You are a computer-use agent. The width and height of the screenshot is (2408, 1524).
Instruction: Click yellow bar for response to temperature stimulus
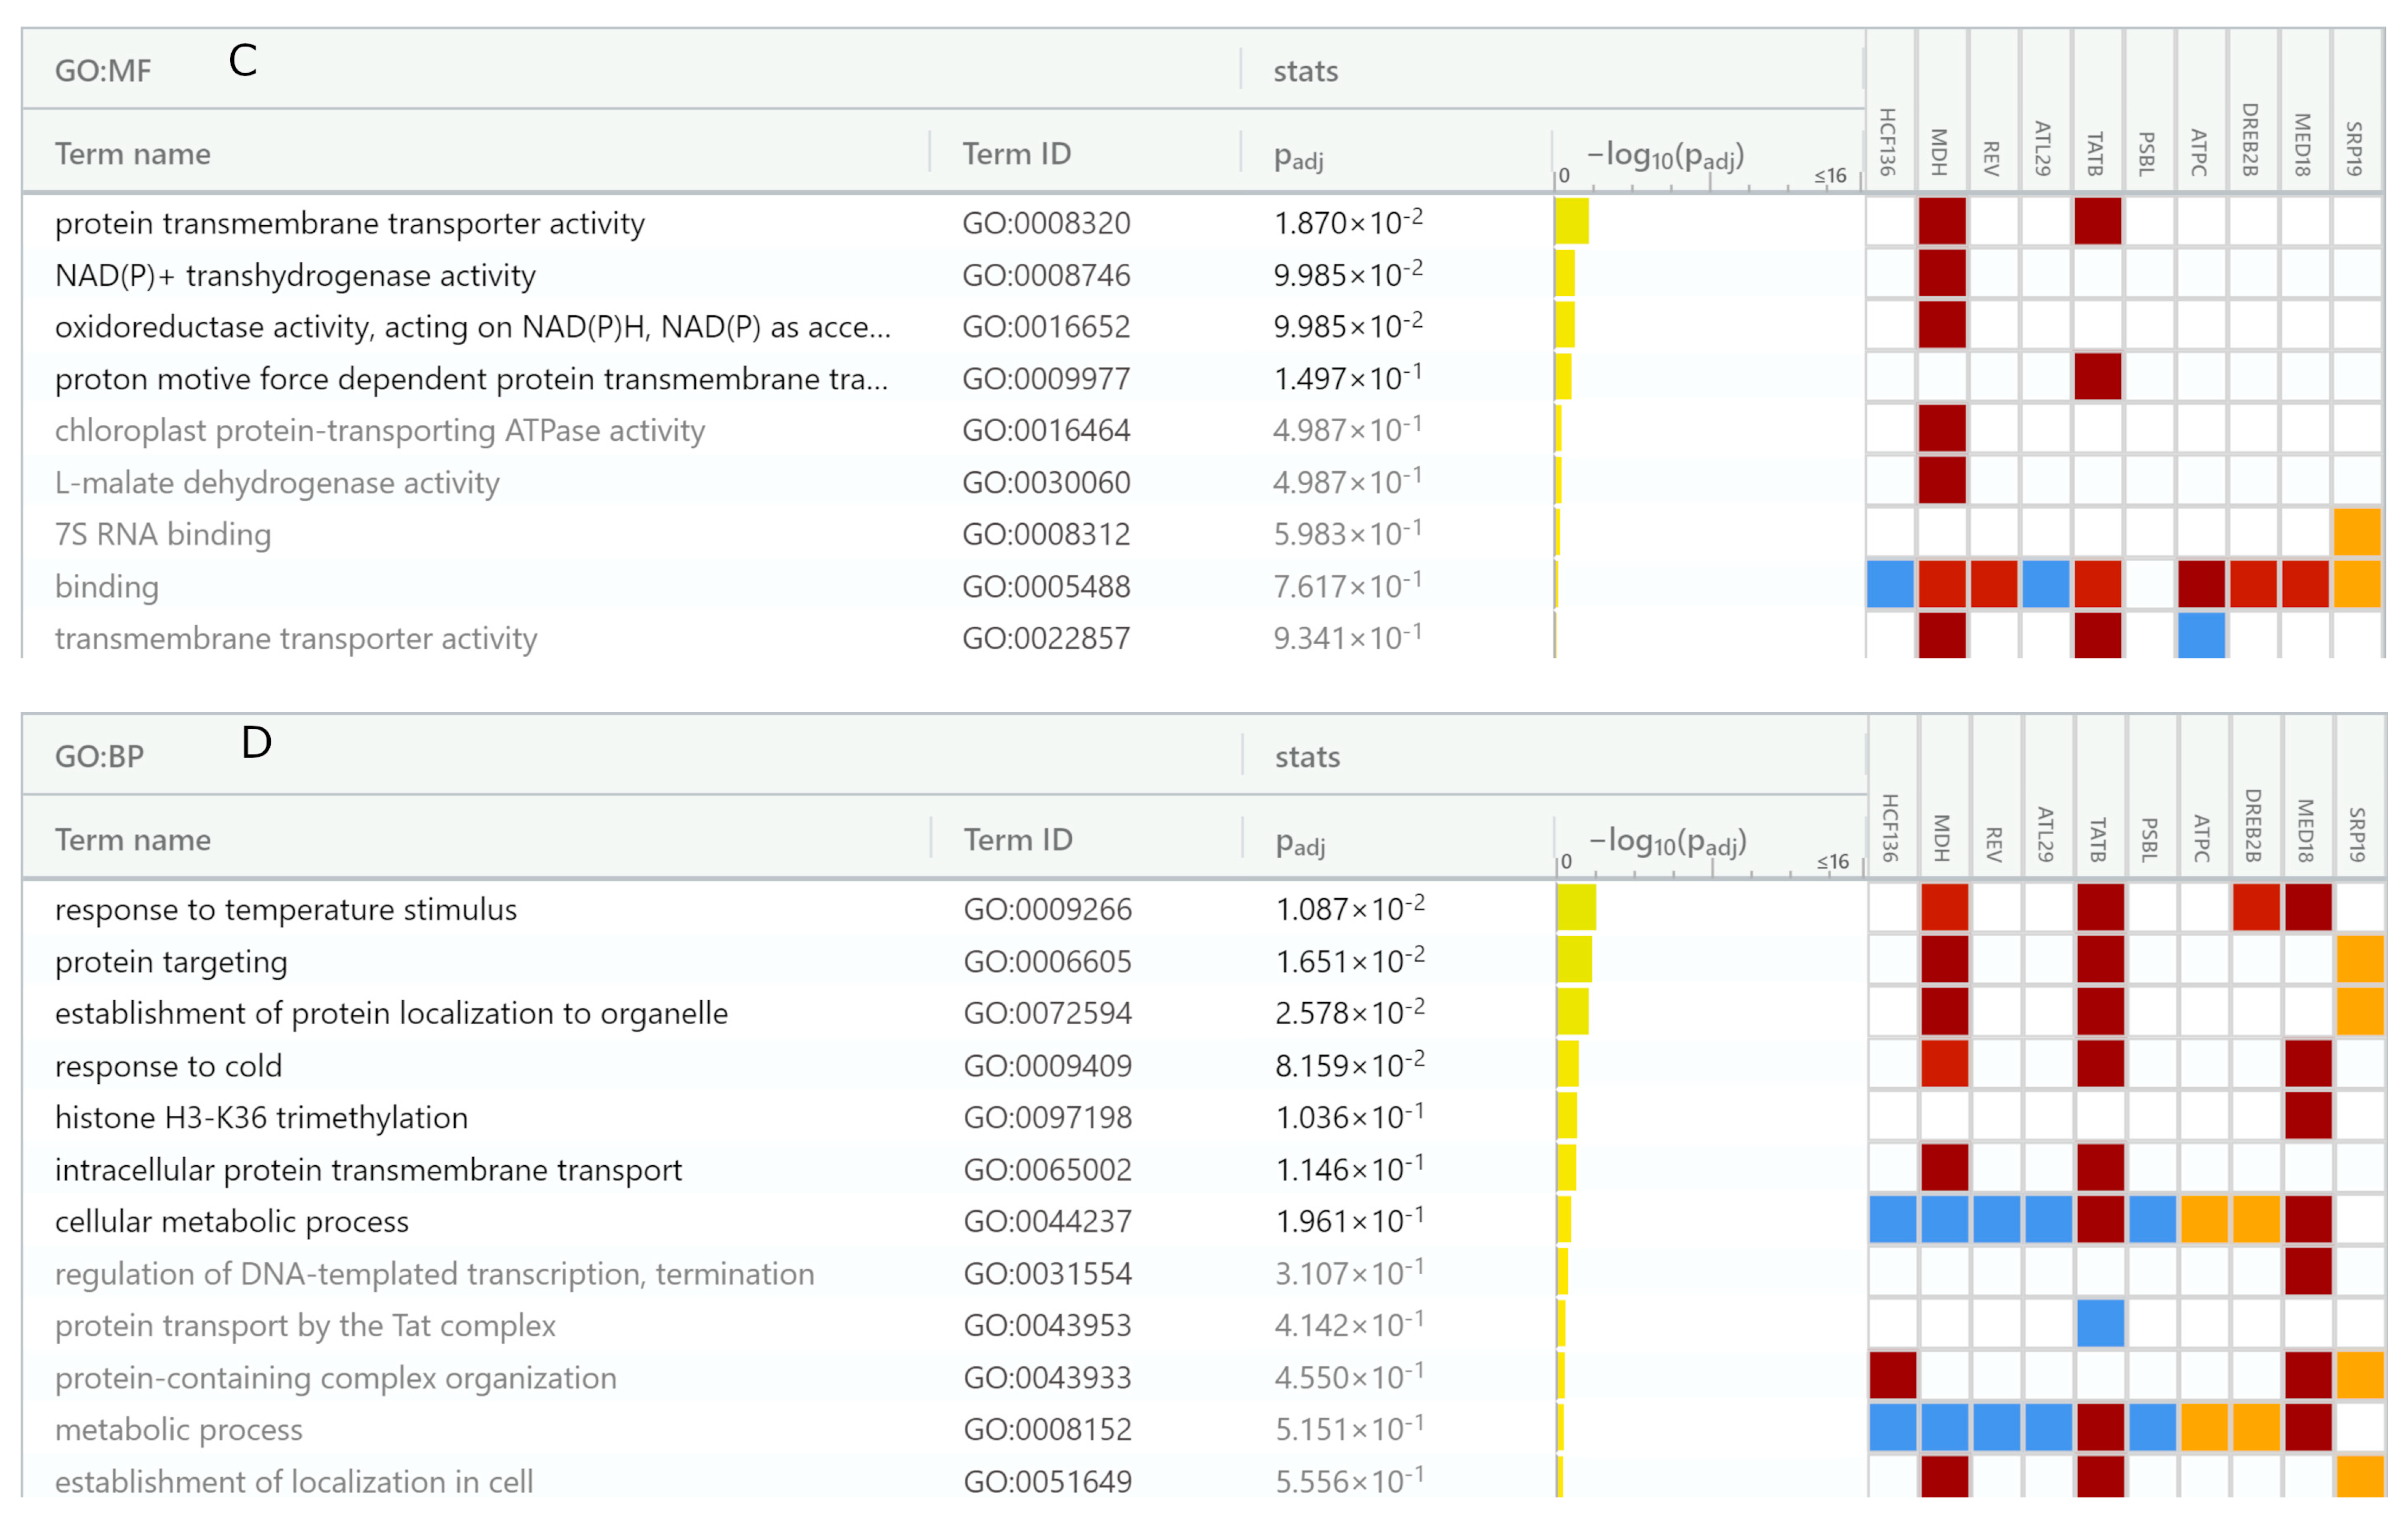click(x=1576, y=908)
